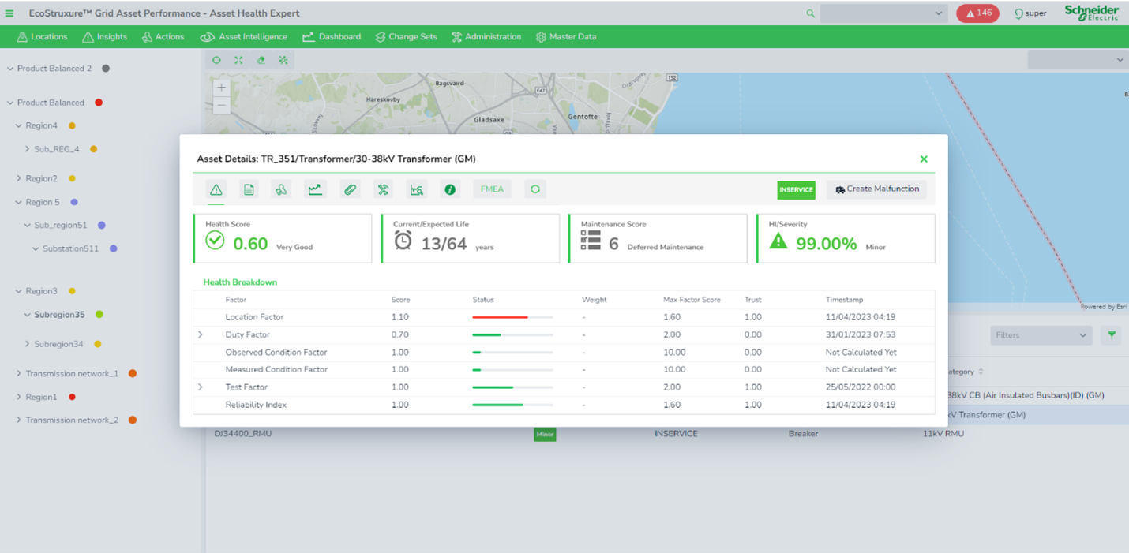Screen dimensions: 1129x553
Task: Click the Health Breakdown heading
Action: point(240,282)
